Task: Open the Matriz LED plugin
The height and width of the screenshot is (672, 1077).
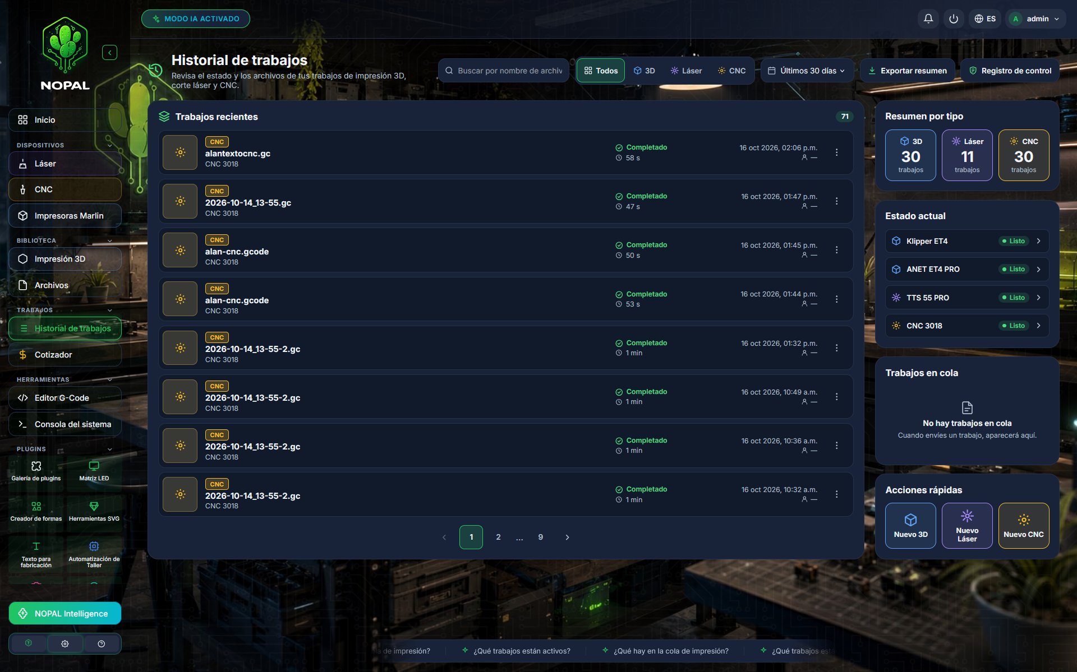Action: (x=94, y=471)
